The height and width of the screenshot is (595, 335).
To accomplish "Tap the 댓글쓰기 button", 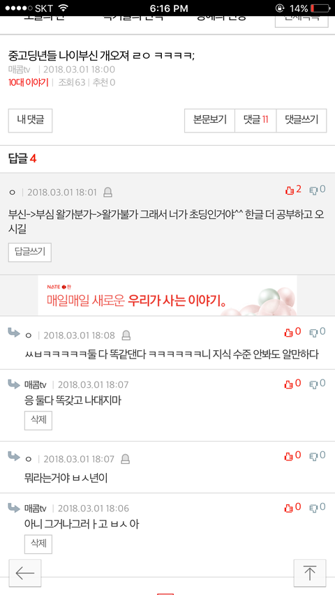I will (x=301, y=121).
